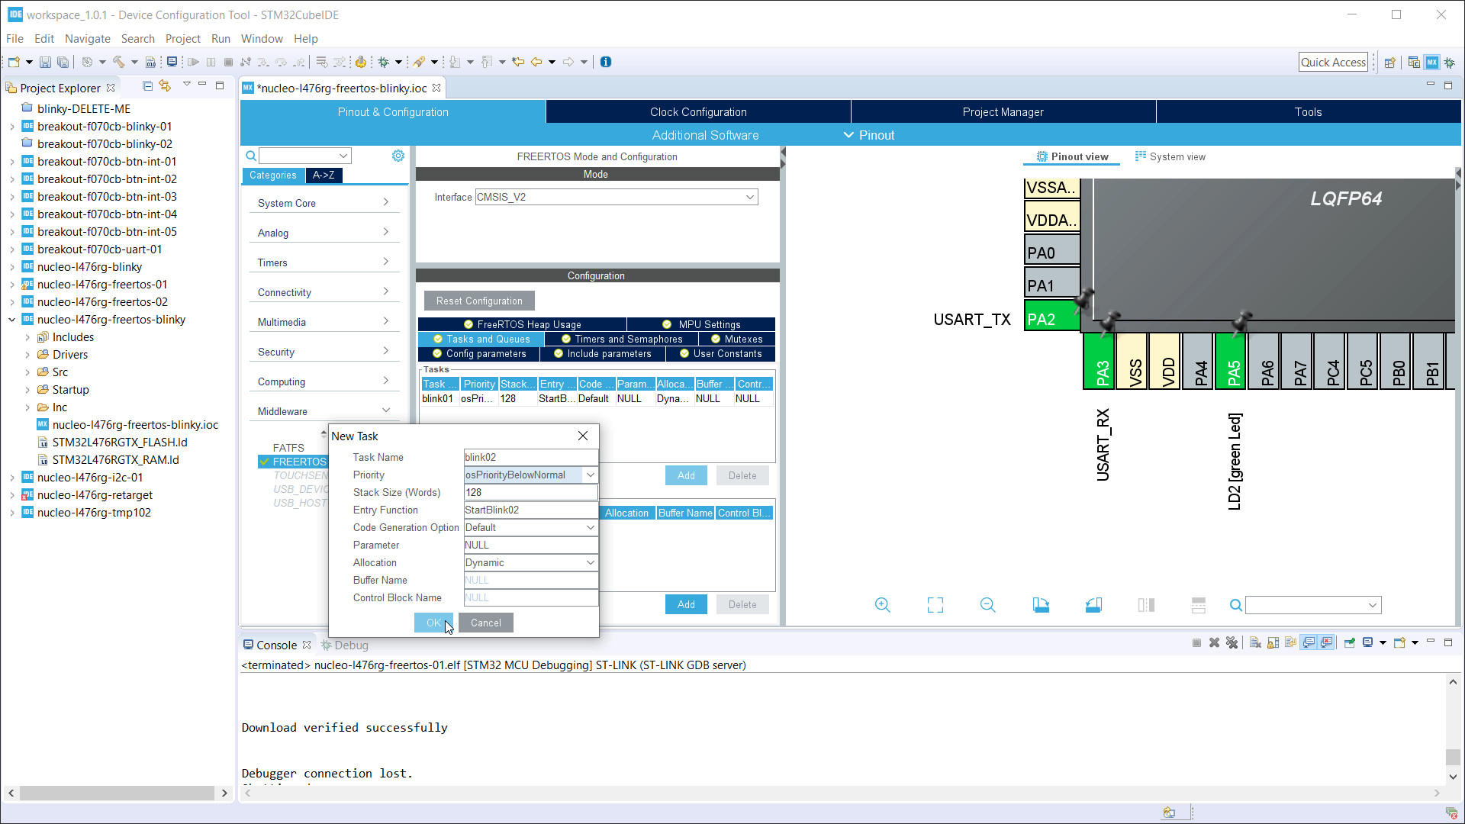This screenshot has height=824, width=1465.
Task: Click the Console vertical scrollbar thumb
Action: [x=1453, y=757]
